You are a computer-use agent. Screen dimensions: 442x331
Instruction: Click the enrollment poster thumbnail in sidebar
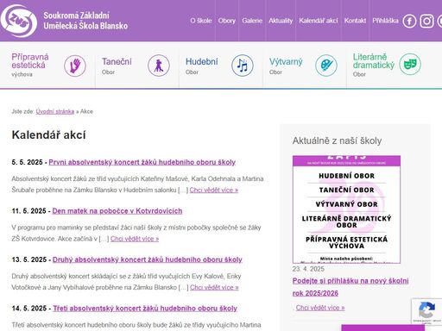(x=346, y=209)
